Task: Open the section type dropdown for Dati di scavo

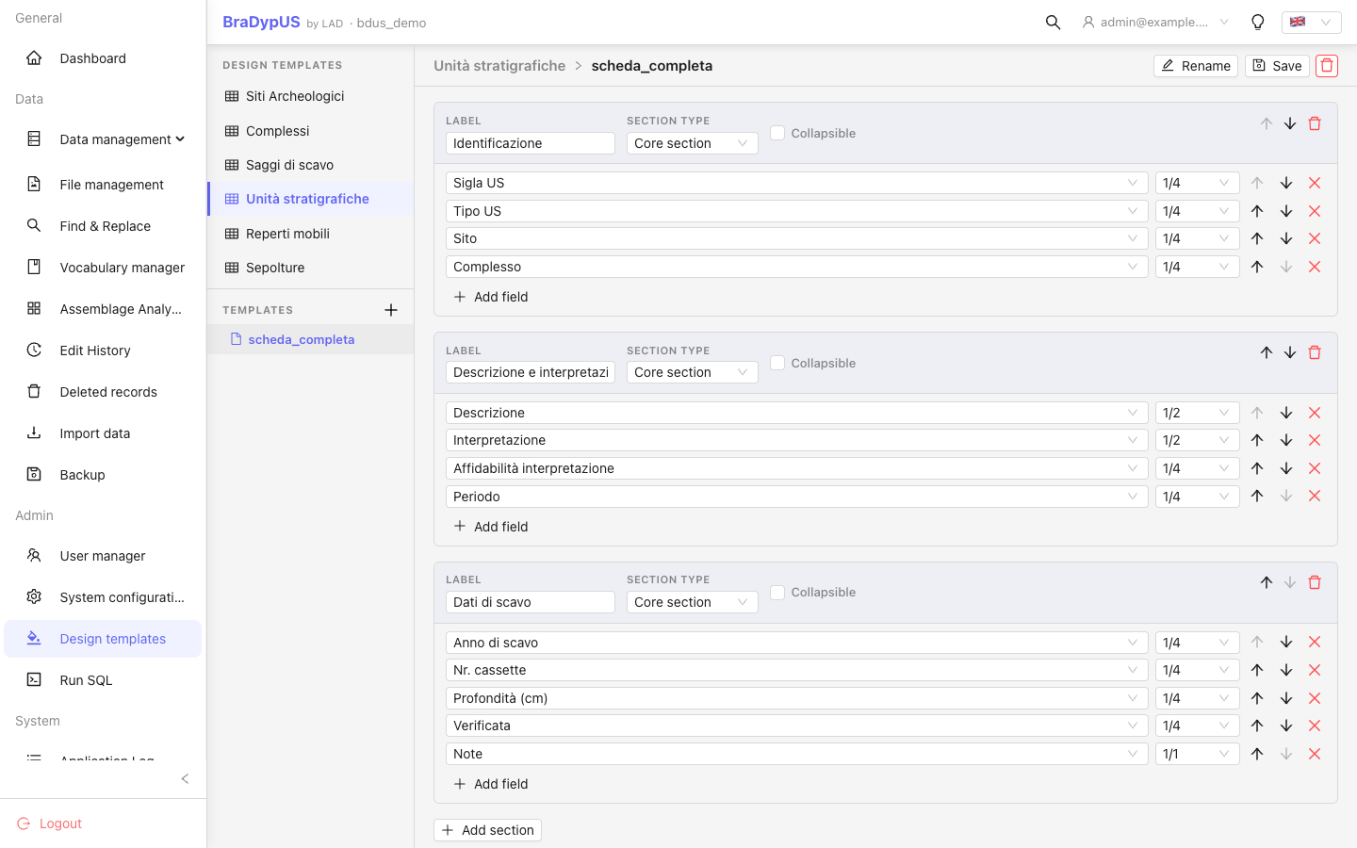Action: tap(693, 602)
